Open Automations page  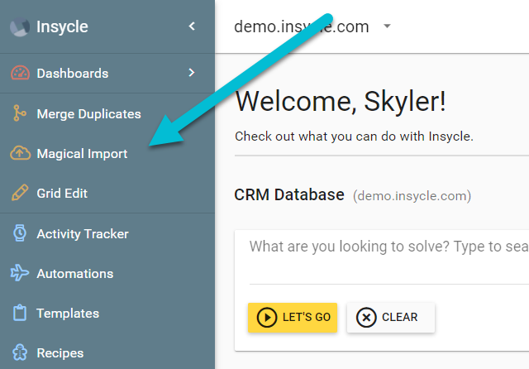coord(75,274)
